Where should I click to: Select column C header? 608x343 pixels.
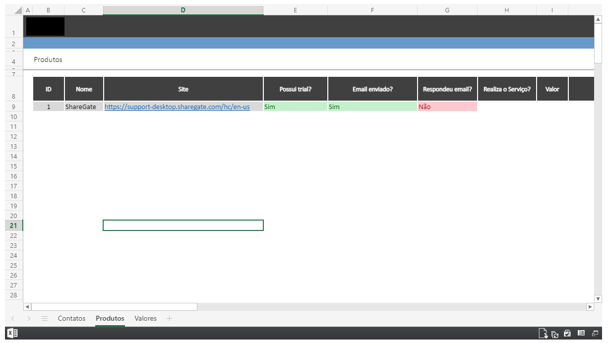(x=84, y=10)
